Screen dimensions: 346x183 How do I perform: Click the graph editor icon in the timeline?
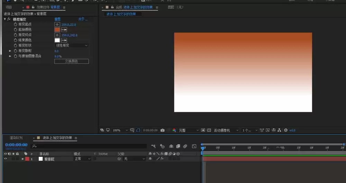(x=194, y=146)
